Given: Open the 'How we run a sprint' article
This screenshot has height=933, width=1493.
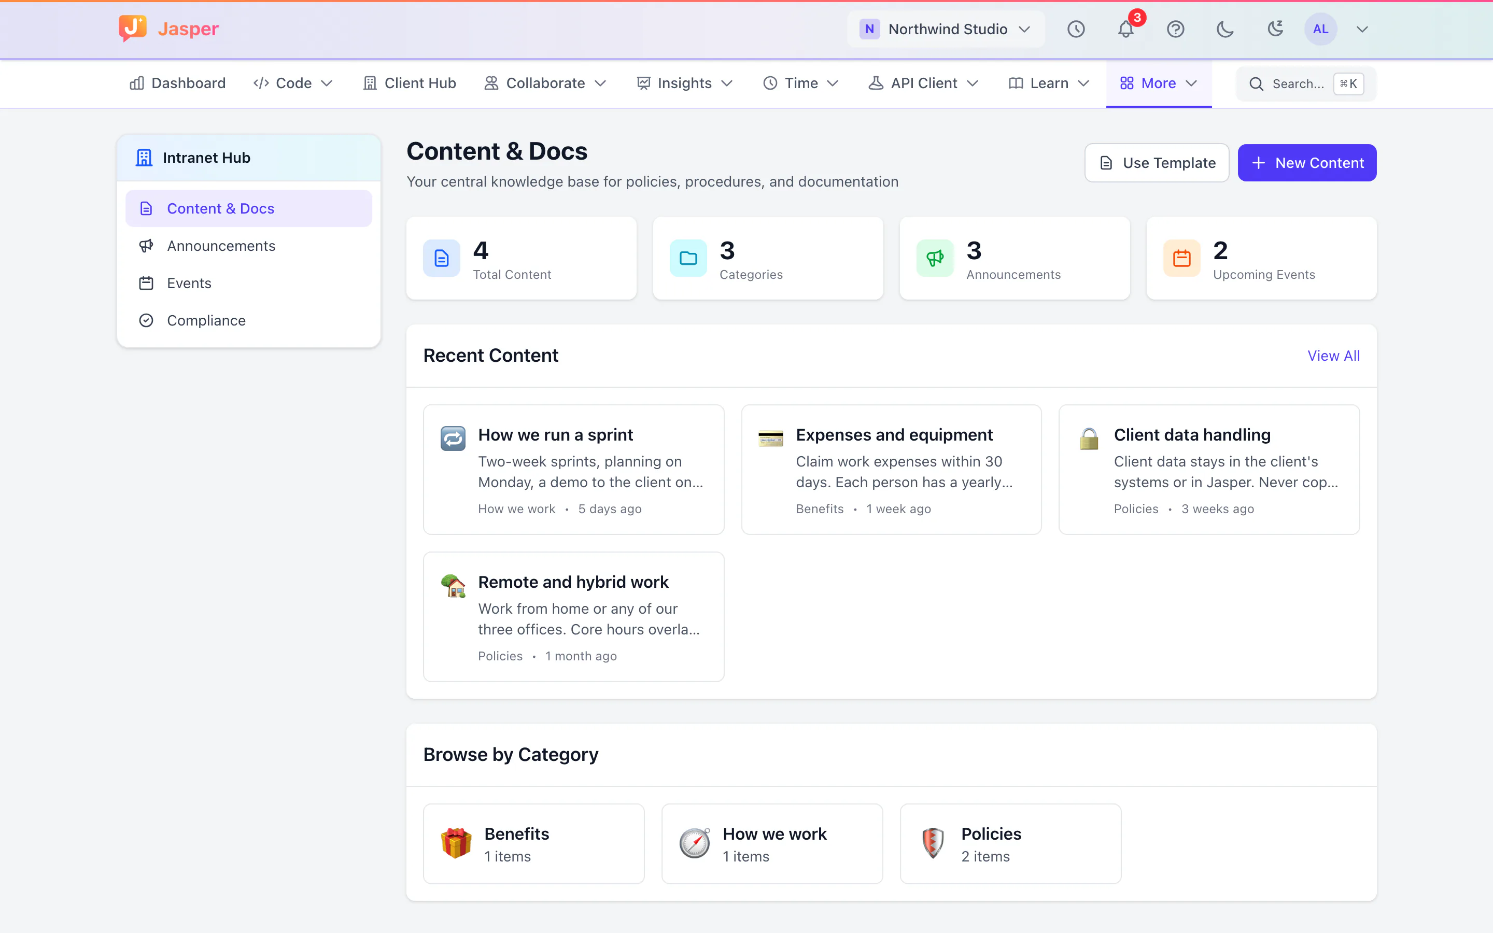Looking at the screenshot, I should tap(574, 470).
